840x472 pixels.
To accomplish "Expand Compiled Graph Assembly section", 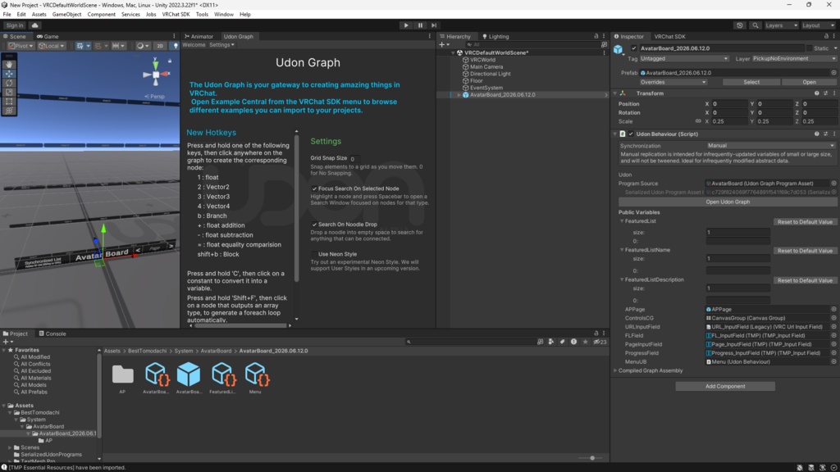I will [615, 370].
